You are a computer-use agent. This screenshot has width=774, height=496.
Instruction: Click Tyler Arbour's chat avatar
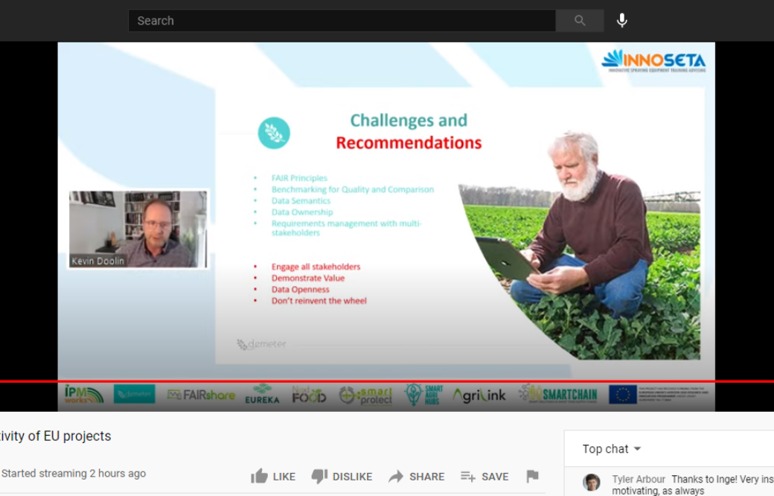592,483
